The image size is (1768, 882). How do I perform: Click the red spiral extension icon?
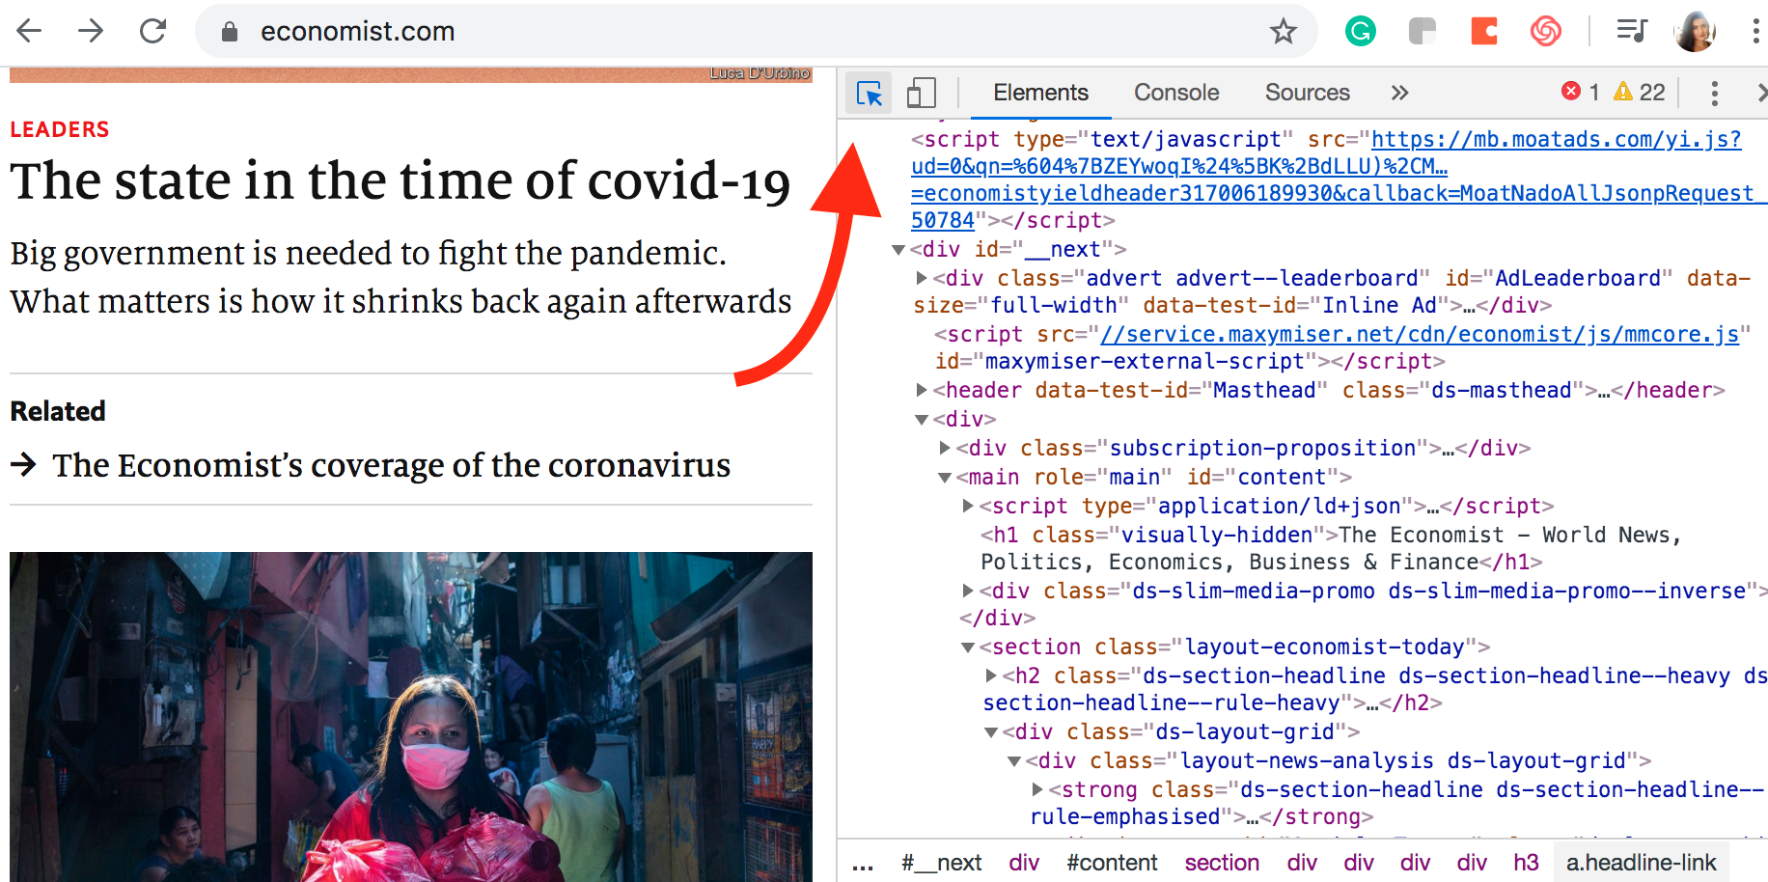(1545, 32)
